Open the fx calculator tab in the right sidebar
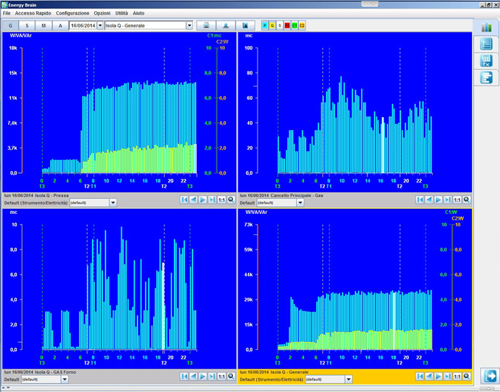This screenshot has width=500, height=392. click(x=486, y=61)
